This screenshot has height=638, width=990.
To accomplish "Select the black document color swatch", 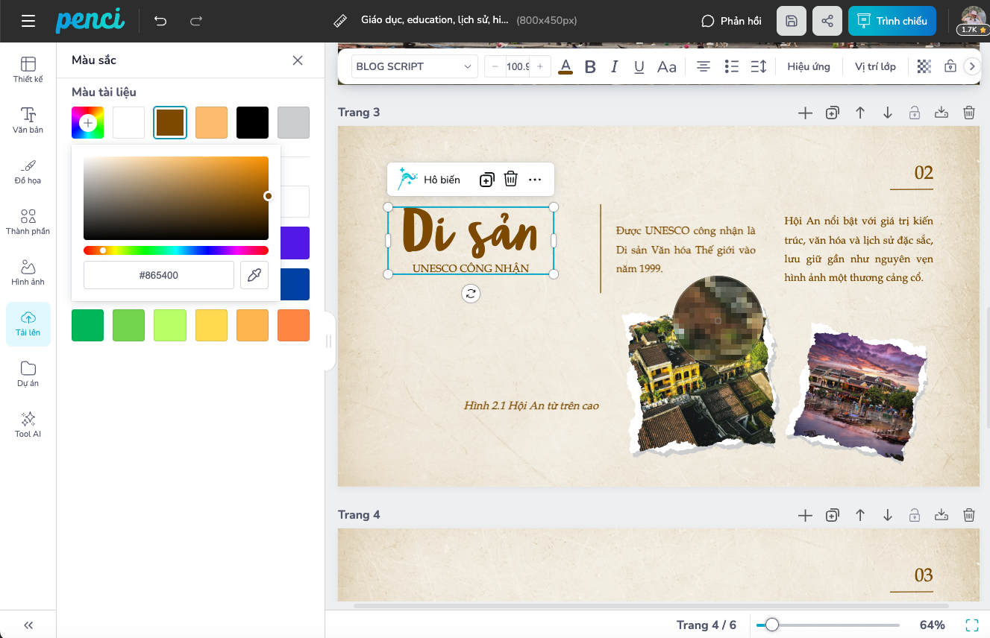I will click(x=252, y=123).
